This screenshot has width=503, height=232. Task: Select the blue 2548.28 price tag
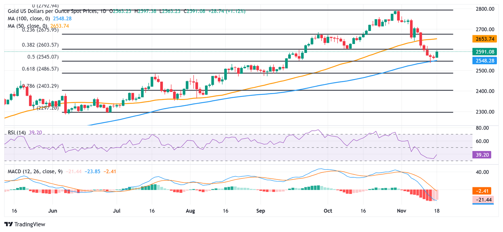pos(484,60)
